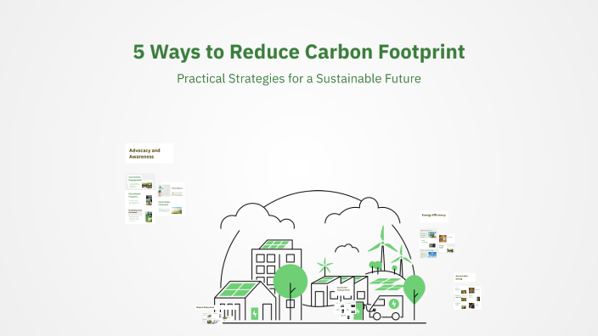Select the '5 Ways to Reduce Carbon Footprint' title
This screenshot has width=598, height=336.
tap(299, 52)
